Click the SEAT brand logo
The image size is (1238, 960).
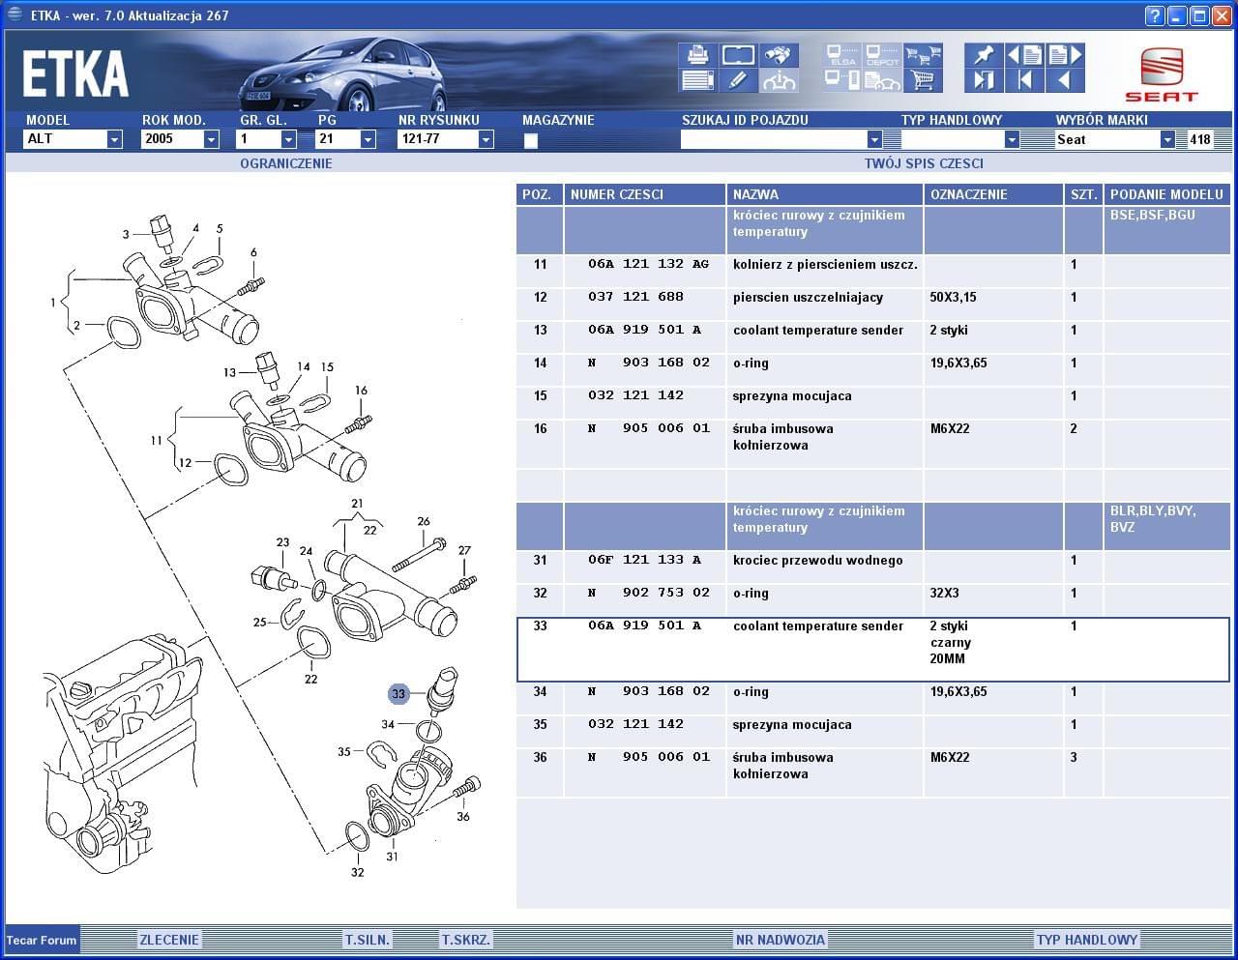tap(1161, 74)
